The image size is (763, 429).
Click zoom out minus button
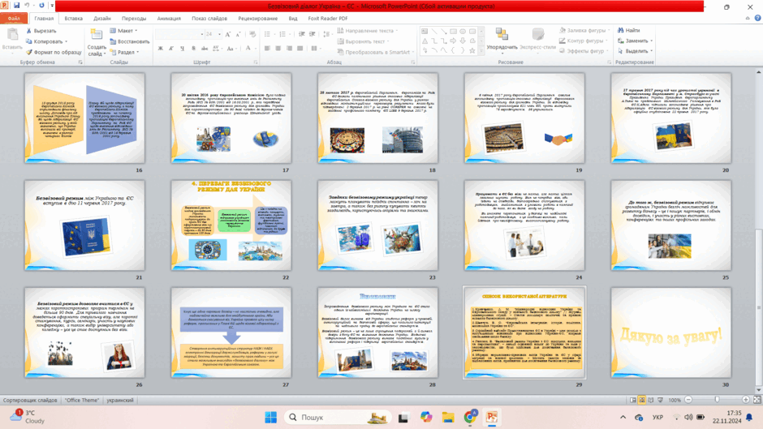(688, 400)
